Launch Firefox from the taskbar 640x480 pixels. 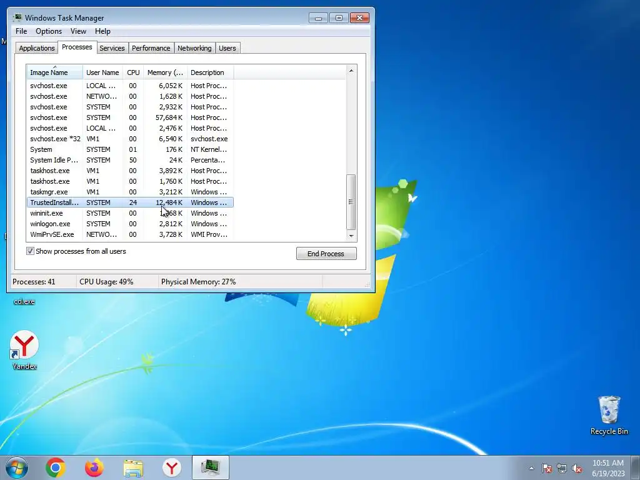(x=94, y=467)
